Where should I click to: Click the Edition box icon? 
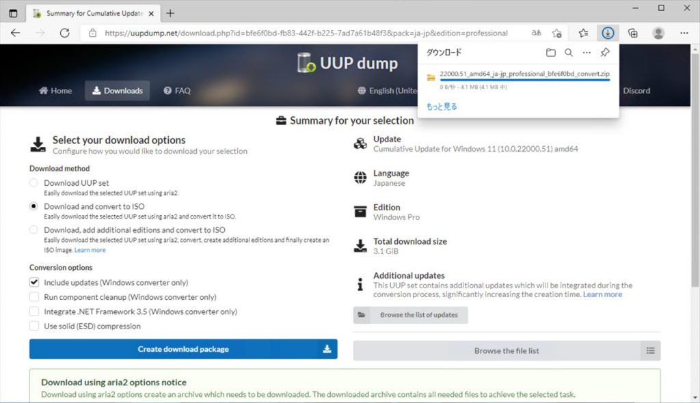360,212
